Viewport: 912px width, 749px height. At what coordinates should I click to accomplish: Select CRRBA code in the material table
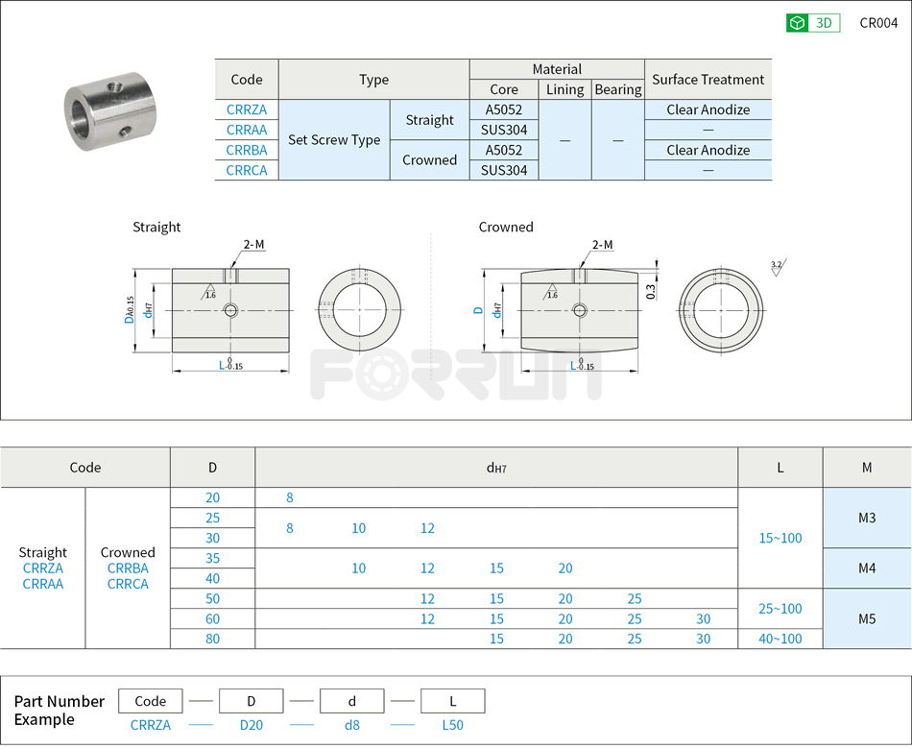click(x=247, y=150)
